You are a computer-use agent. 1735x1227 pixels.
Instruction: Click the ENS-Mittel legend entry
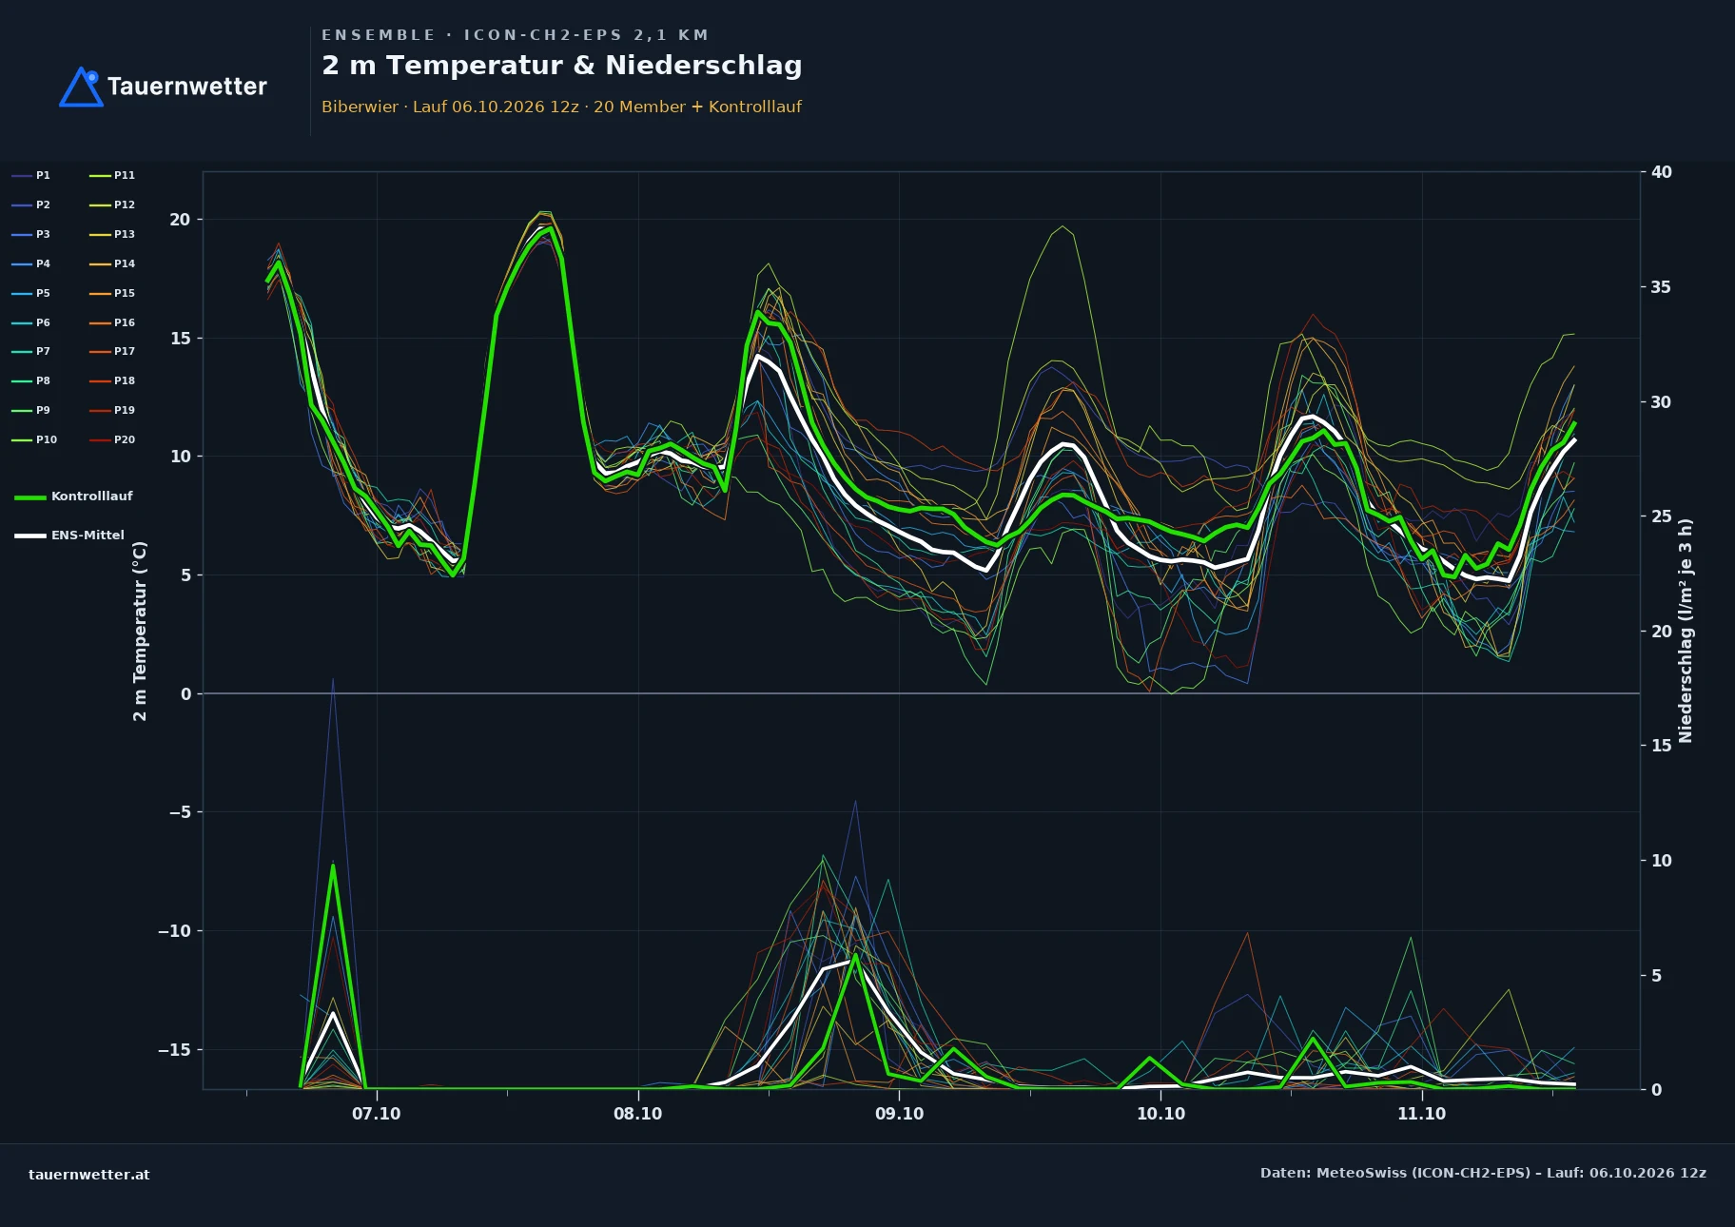(69, 536)
